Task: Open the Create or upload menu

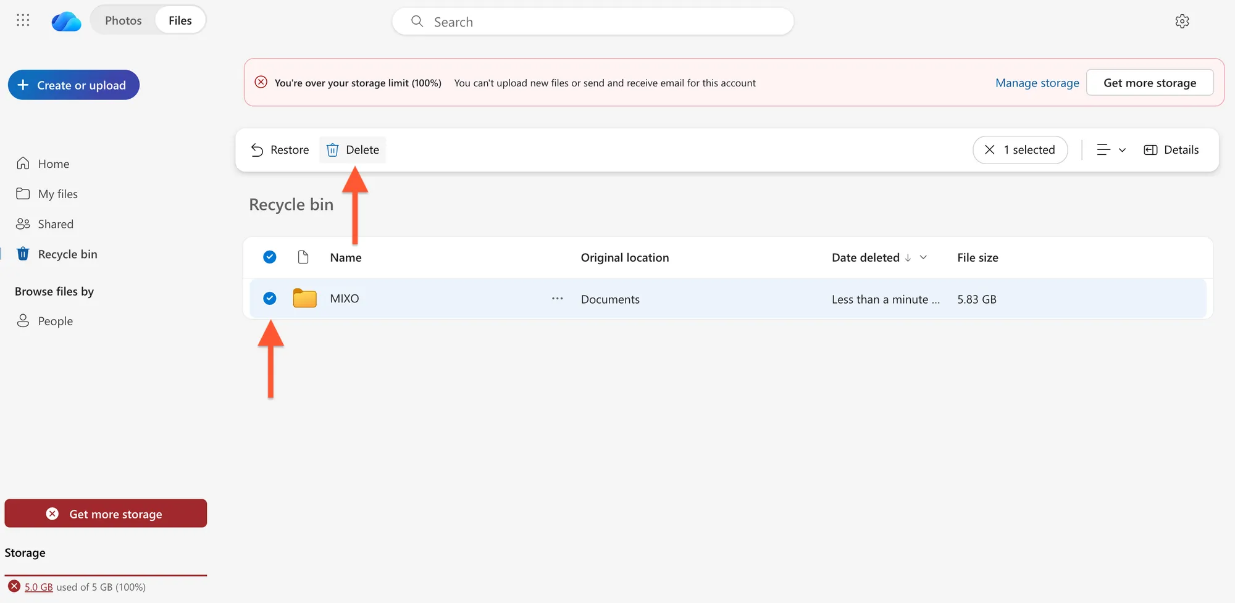Action: tap(73, 85)
